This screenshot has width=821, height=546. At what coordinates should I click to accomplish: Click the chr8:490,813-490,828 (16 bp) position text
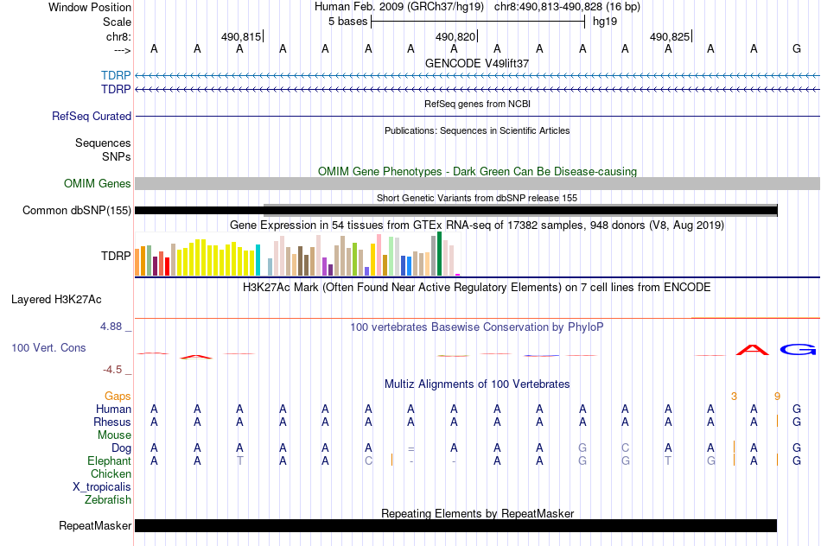tap(567, 7)
